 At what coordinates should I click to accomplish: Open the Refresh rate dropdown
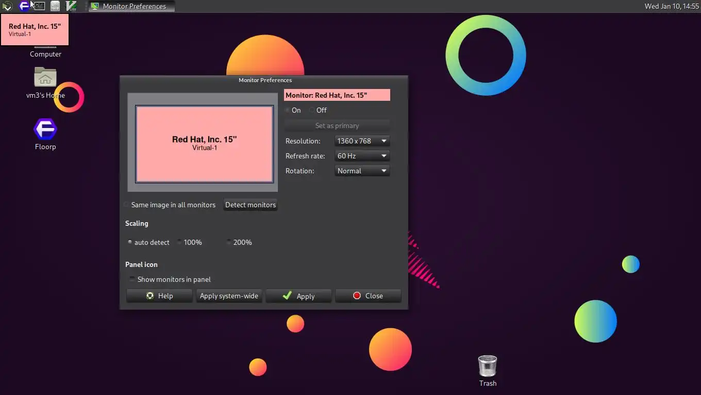pyautogui.click(x=362, y=156)
